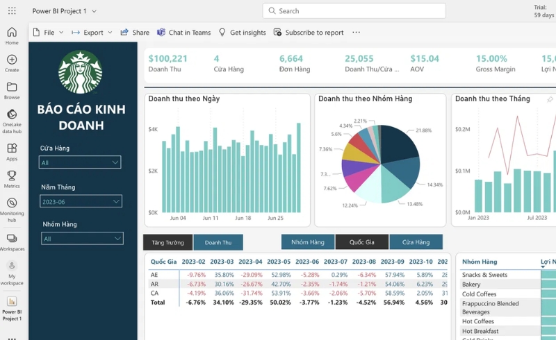Select the CA row in the table

click(x=297, y=293)
